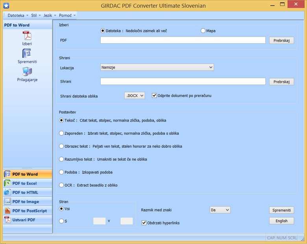307x244 pixels.
Task: Click the PDF to Image icon
Action: click(7, 202)
